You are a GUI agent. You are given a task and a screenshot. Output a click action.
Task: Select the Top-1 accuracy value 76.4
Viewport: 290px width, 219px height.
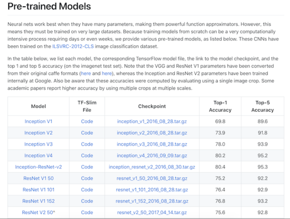[220, 190]
